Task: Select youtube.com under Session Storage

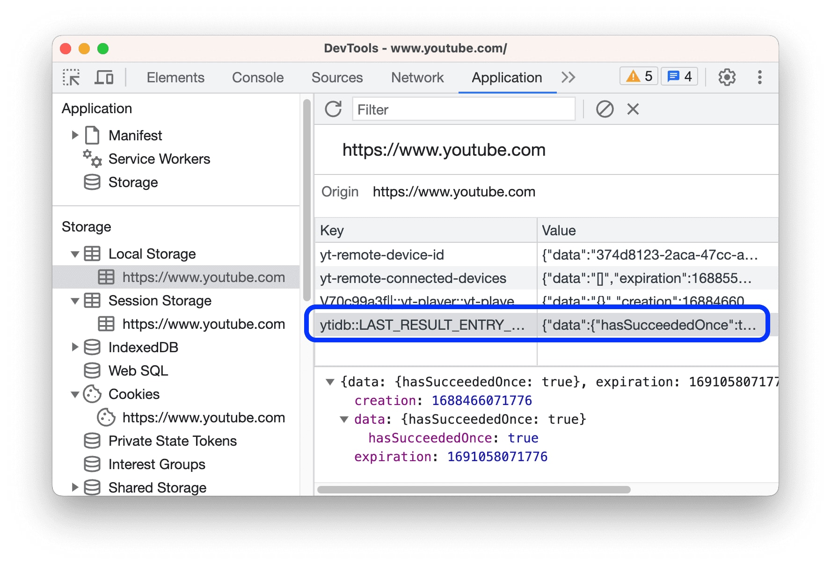Action: [204, 324]
